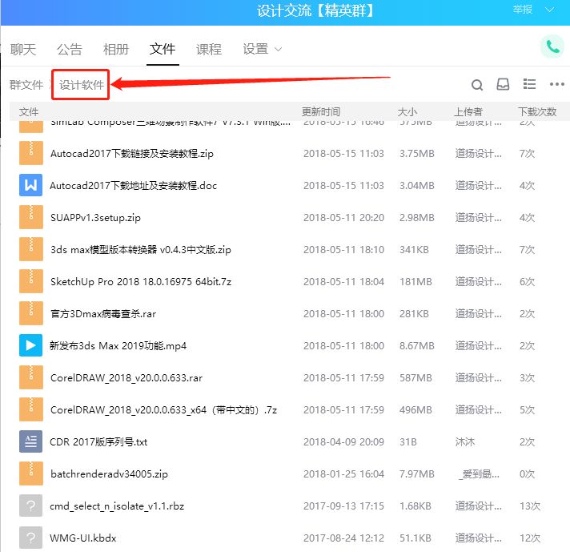Click the 设计软件 folder breadcrumb

tap(82, 85)
